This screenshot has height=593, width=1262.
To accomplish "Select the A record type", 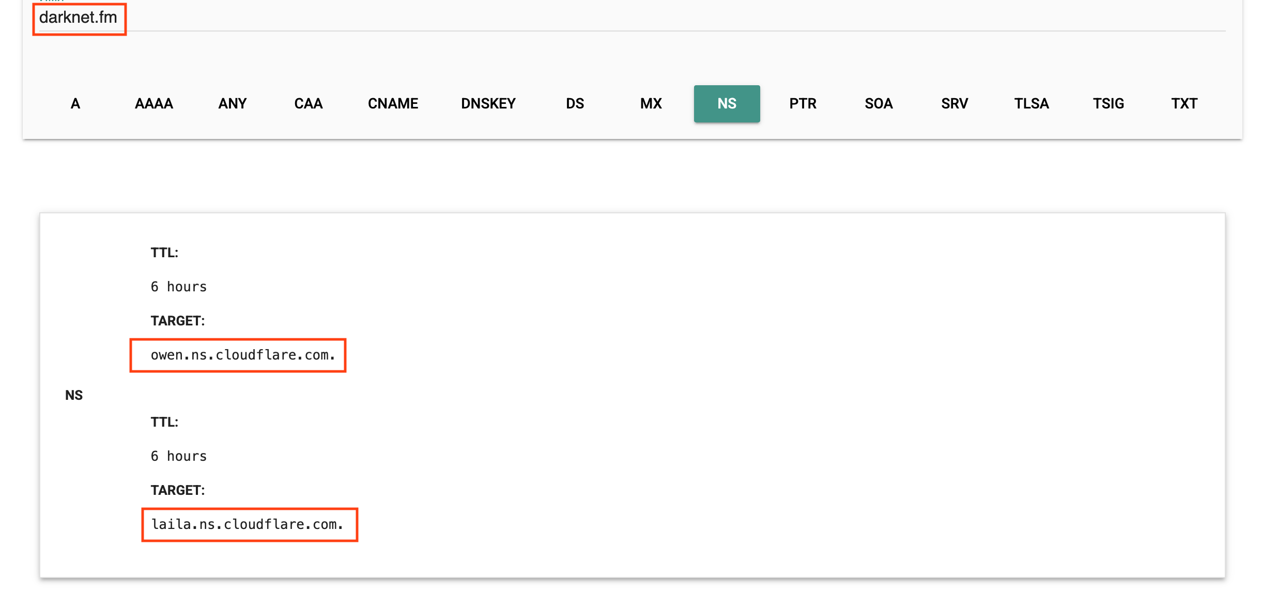I will tap(75, 103).
